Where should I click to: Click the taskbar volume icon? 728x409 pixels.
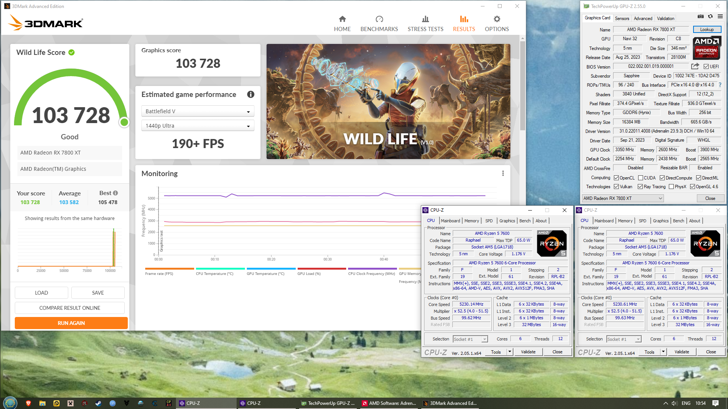[675, 403]
